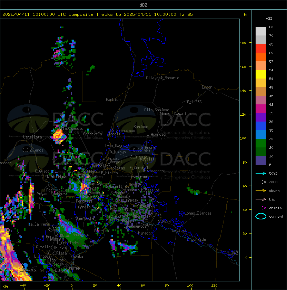This screenshot has height=290, width=287.
Task: Click the S_Francisco map label
Action: pyautogui.click(x=123, y=131)
